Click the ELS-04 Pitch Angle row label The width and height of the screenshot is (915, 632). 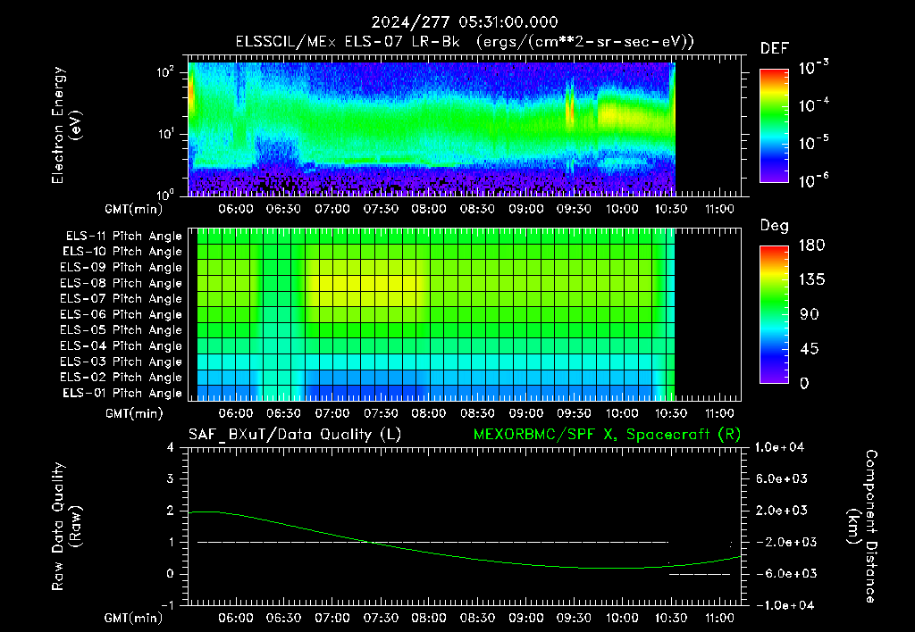pos(122,346)
